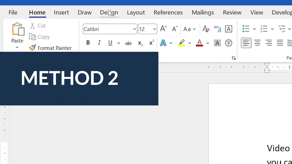Screen dimensions: 292x164
Task: Click the font size field showing 12
Action: point(145,29)
